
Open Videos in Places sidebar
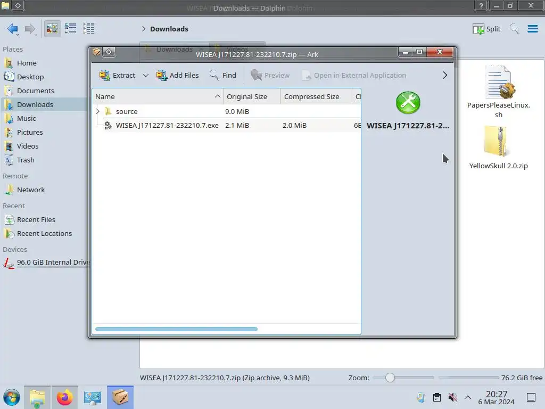pyautogui.click(x=44, y=146)
